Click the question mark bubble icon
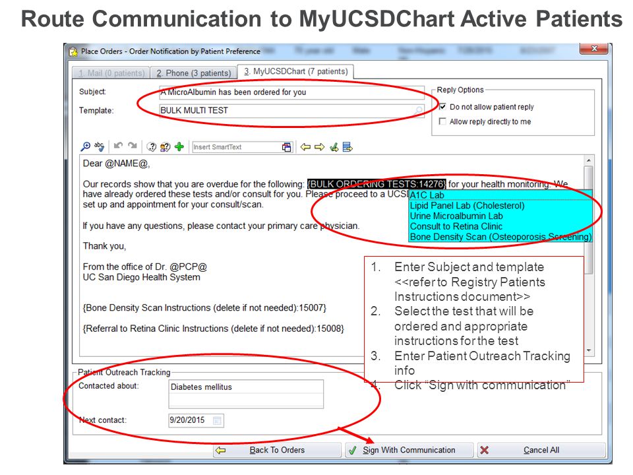Screen dimensions: 633x475 (x=152, y=147)
